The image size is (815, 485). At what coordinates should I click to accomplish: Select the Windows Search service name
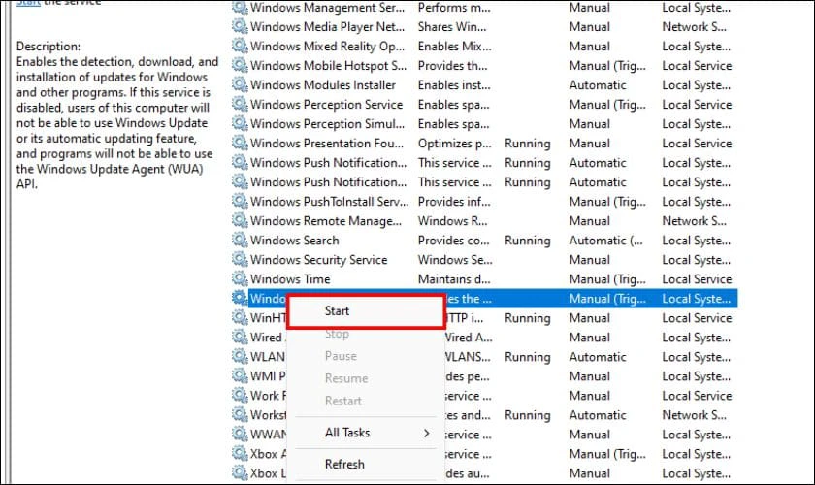pyautogui.click(x=294, y=241)
